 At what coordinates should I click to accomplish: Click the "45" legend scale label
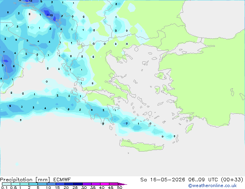(x=111, y=187)
